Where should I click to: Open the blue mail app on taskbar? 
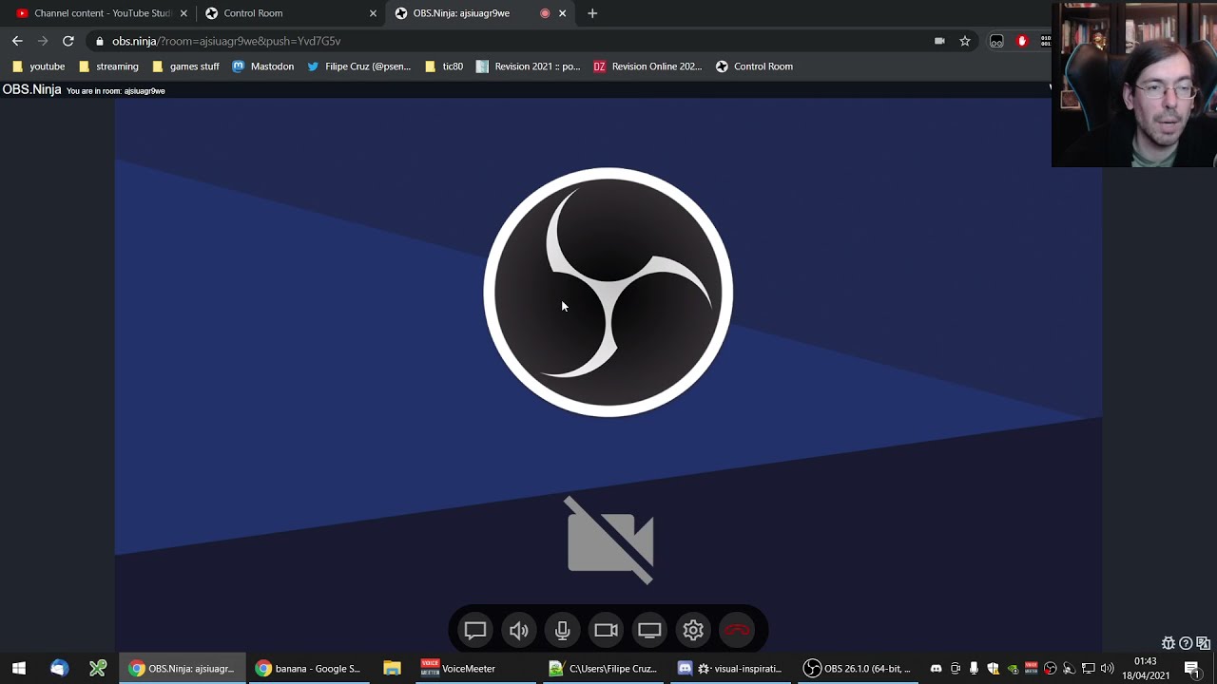59,669
